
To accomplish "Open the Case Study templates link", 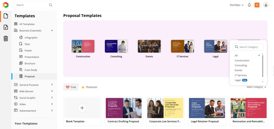I will click(31, 70).
